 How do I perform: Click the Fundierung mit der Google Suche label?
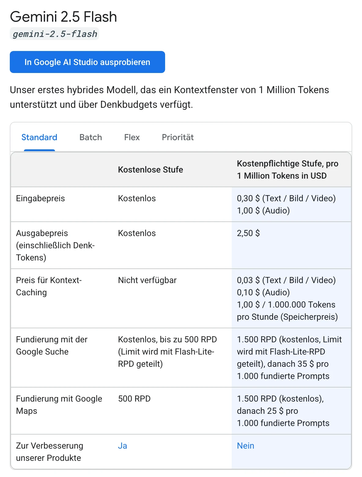(52, 345)
